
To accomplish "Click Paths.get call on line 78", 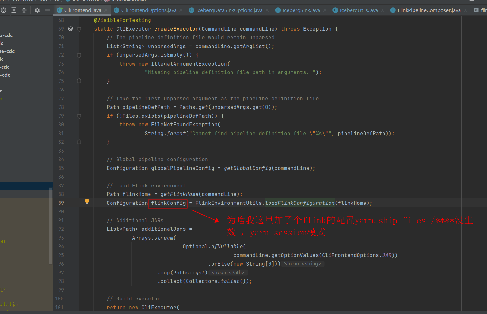I will pos(194,107).
